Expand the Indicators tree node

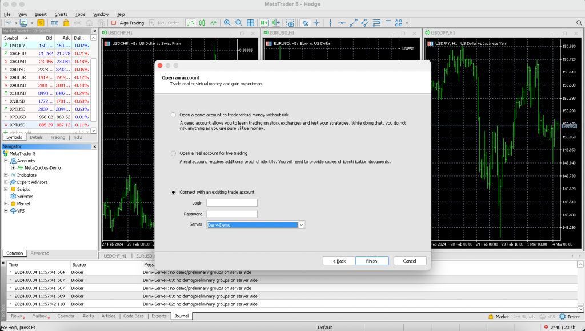coord(6,175)
